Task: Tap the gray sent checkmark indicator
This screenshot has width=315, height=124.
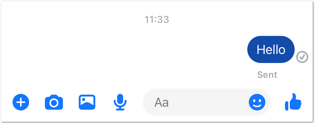Action: (x=302, y=57)
